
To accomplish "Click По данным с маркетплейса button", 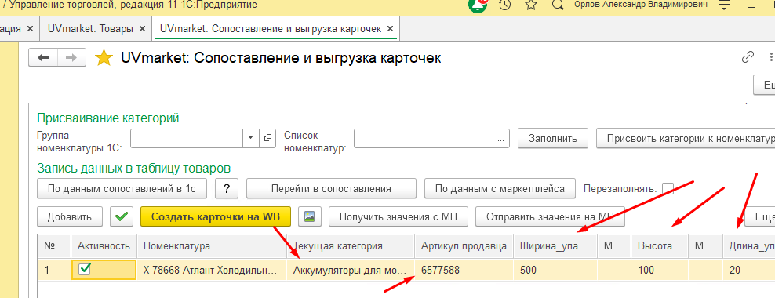I will (500, 188).
